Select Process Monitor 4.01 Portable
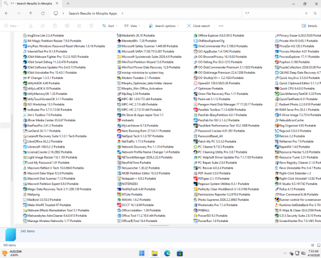 pos(297,51)
